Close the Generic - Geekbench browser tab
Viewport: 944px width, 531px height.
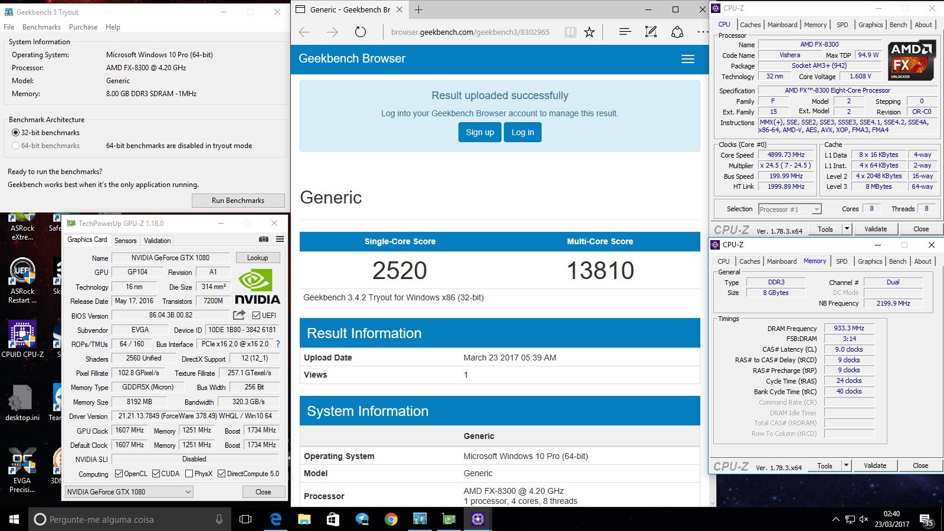[x=399, y=9]
